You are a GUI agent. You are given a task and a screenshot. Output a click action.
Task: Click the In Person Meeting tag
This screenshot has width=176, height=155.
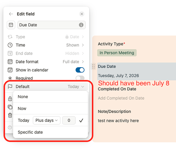tap(117, 53)
